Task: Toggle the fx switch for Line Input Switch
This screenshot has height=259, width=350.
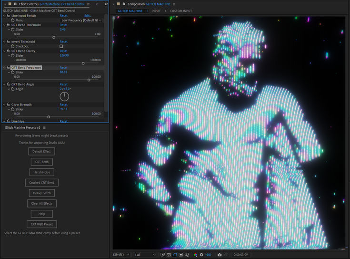Action: click(x=8, y=16)
